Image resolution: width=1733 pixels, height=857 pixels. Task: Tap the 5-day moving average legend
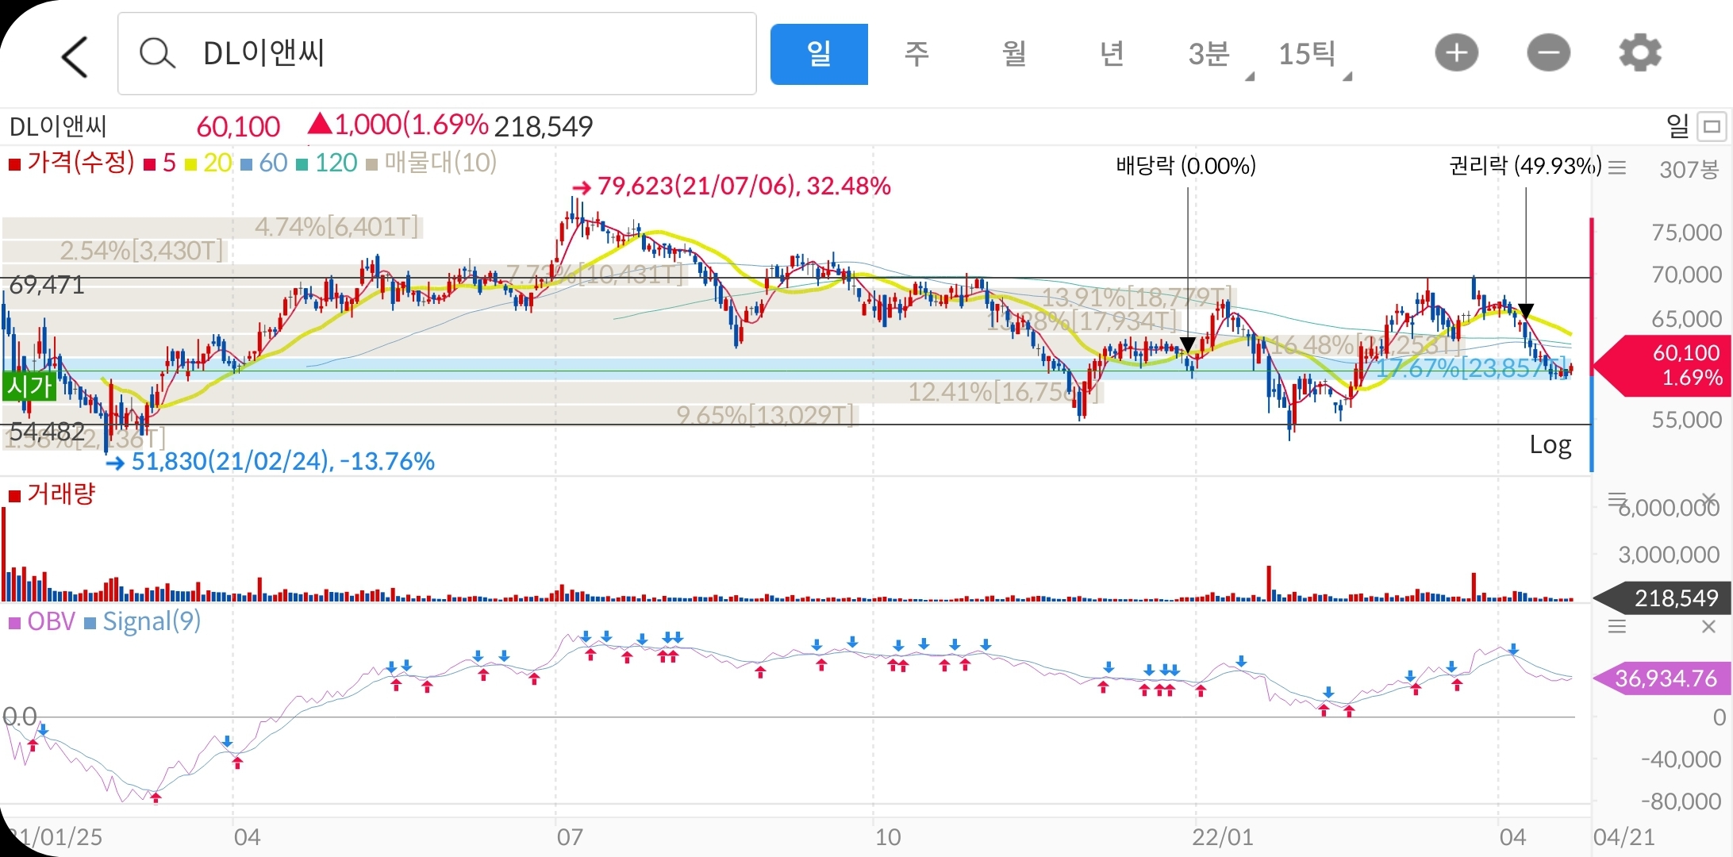[160, 163]
